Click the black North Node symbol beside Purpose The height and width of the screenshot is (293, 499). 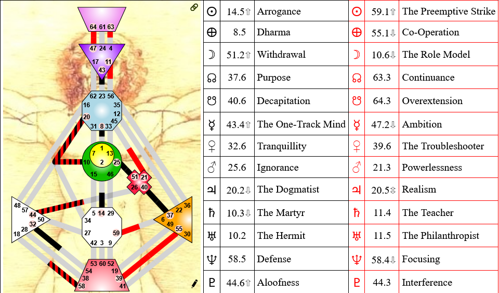pyautogui.click(x=212, y=78)
